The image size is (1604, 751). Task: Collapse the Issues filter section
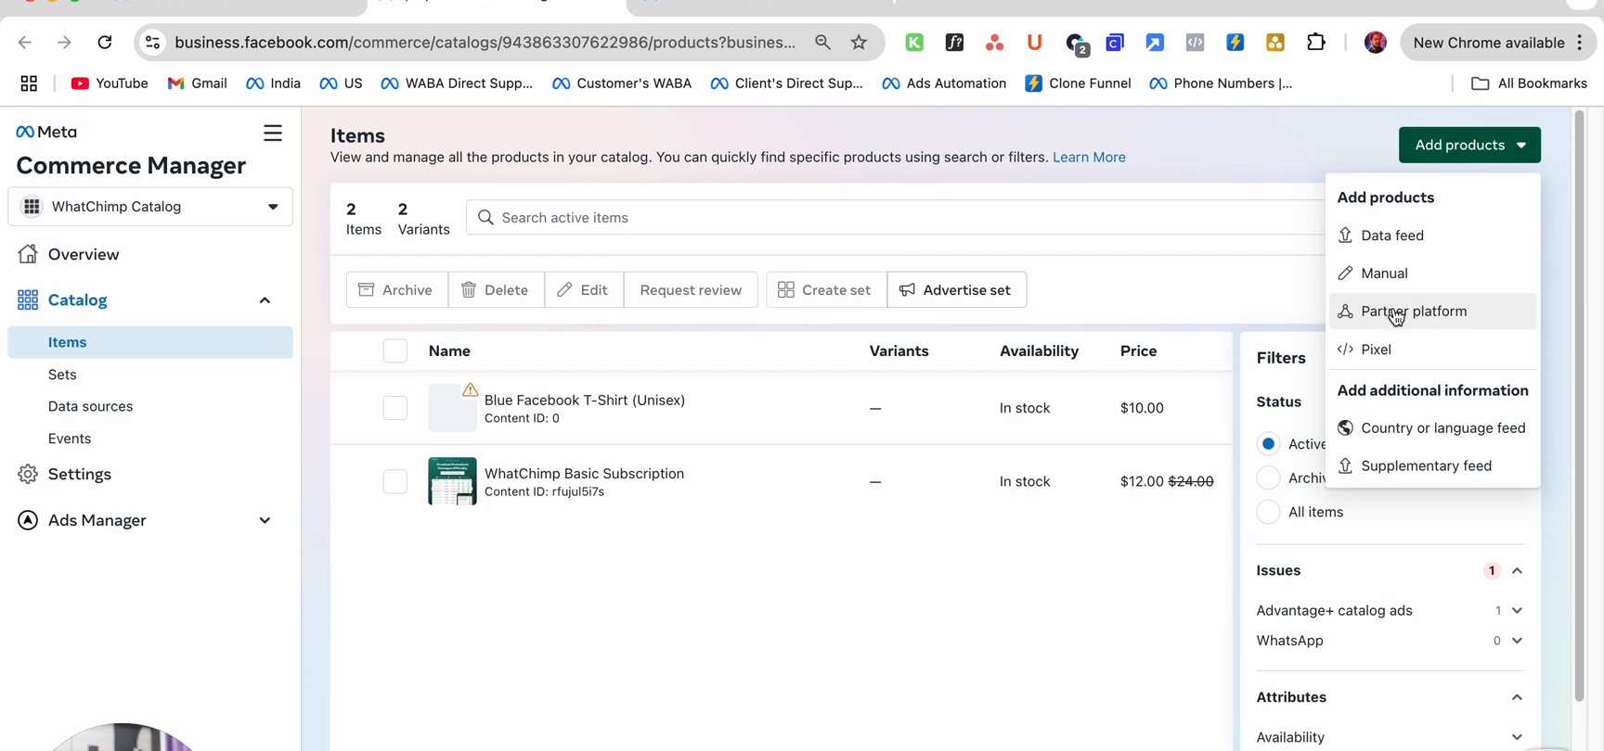click(x=1517, y=571)
